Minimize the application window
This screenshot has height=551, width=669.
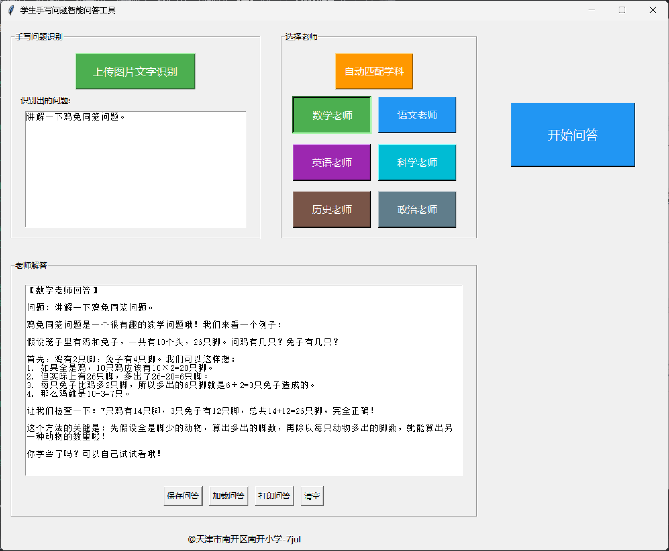(592, 10)
